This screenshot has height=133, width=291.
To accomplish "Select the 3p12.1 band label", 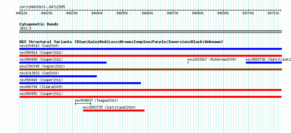I will pyautogui.click(x=26, y=28).
